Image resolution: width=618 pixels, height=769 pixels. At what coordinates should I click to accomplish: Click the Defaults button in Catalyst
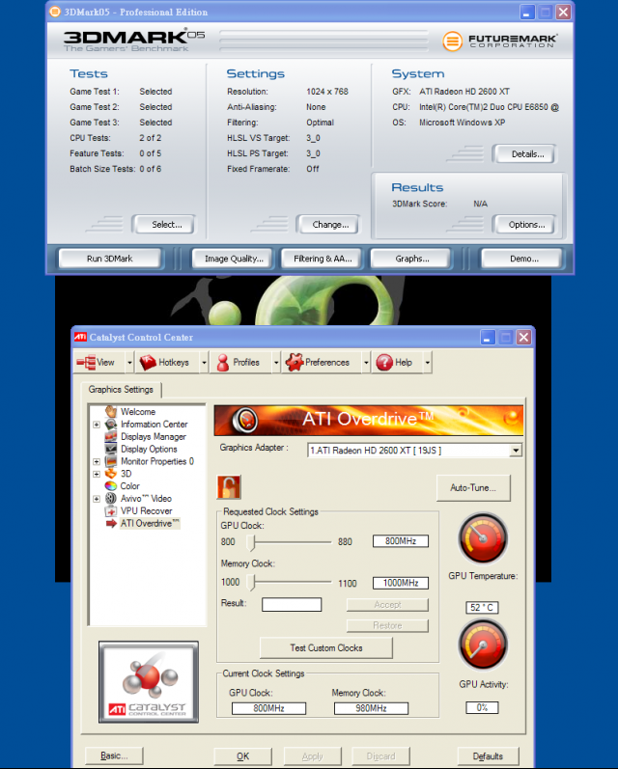click(x=488, y=755)
